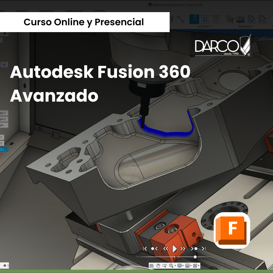Open the Template Library S icon

pyautogui.click(x=262, y=19)
